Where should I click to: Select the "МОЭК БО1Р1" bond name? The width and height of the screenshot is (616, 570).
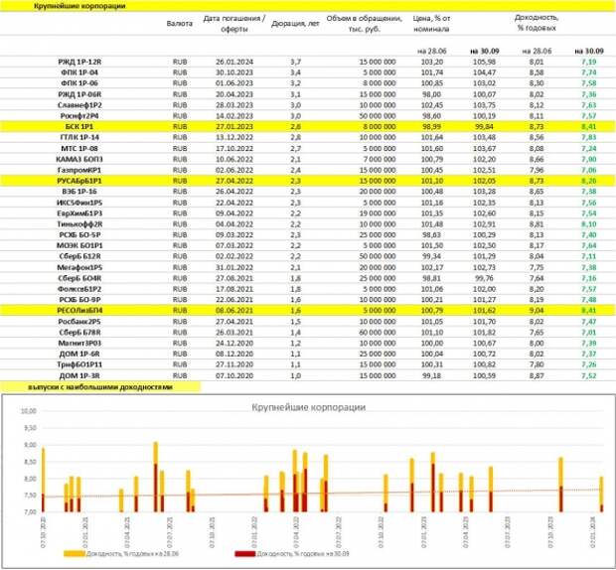click(x=79, y=245)
